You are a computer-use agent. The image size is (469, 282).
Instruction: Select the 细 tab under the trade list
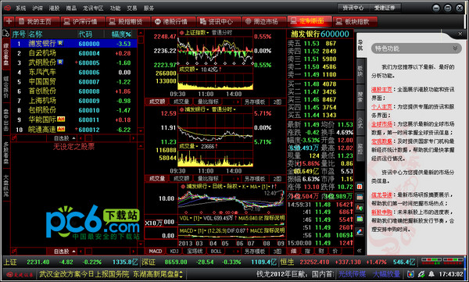pyautogui.click(x=293, y=252)
